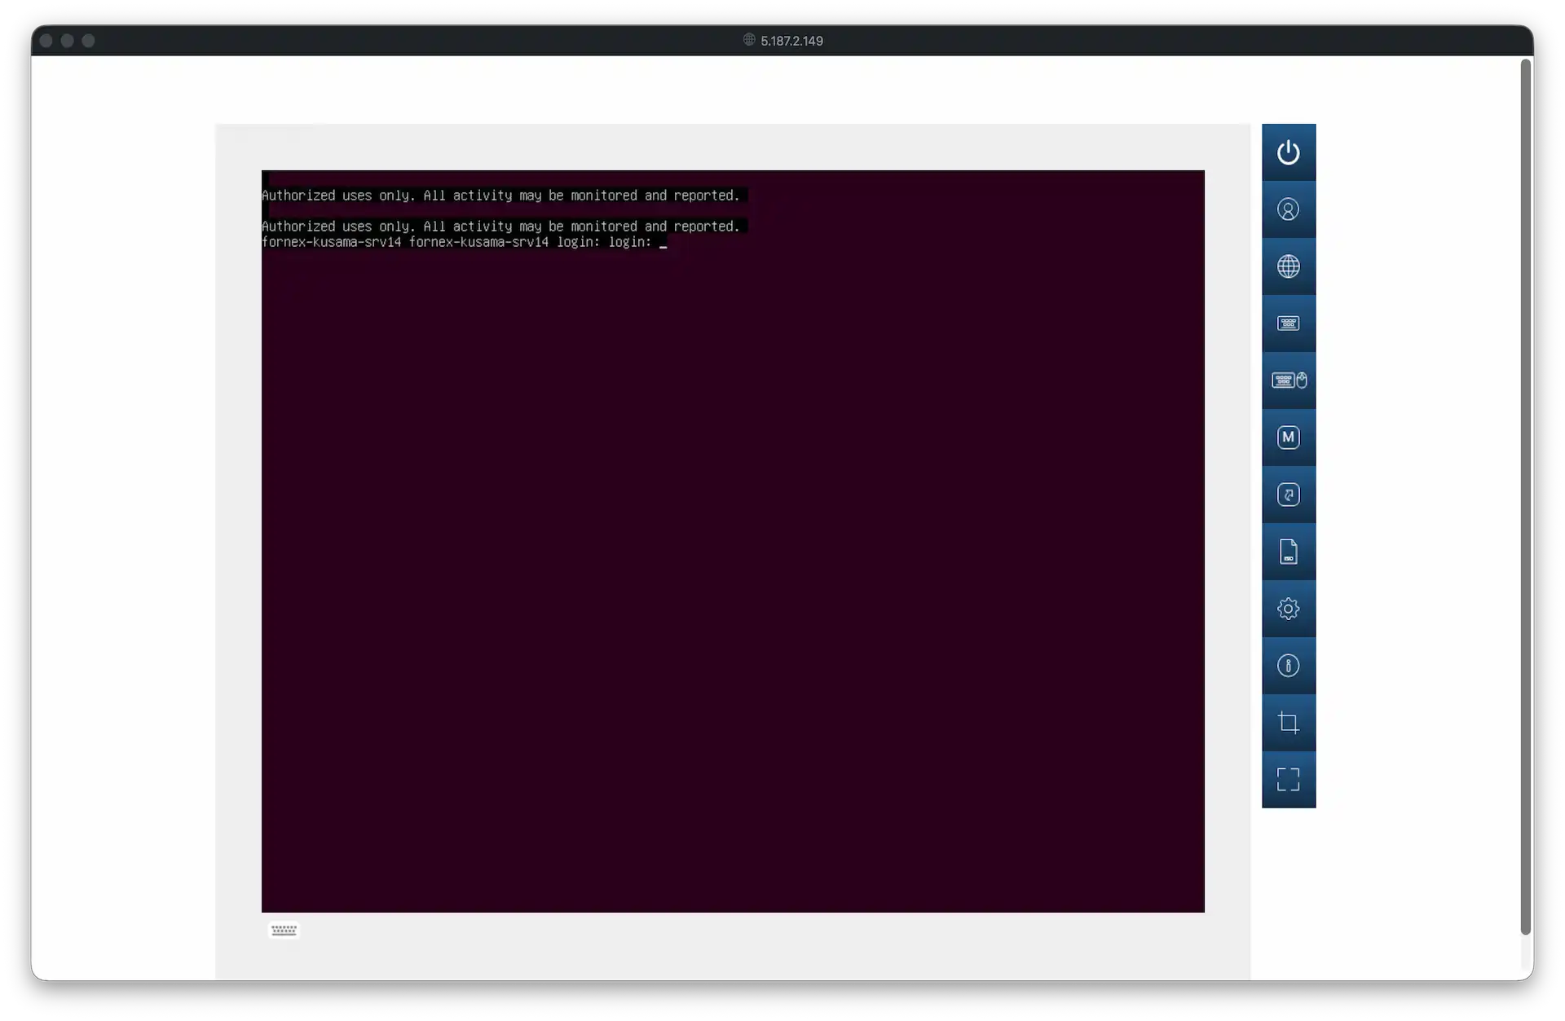
Task: Open the keyboard icon in sidebar
Action: pos(1288,323)
